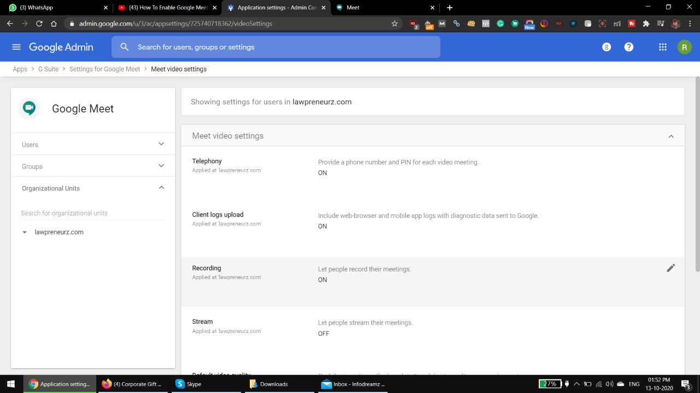The height and width of the screenshot is (393, 700).
Task: Open the Google apps grid
Action: (663, 47)
